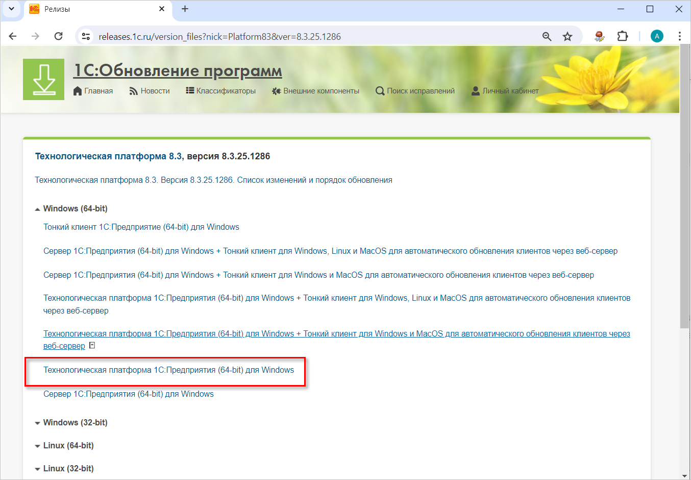Click the browser forward arrow

(x=35, y=36)
